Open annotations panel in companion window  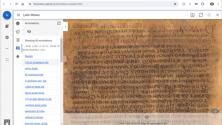click(x=59, y=23)
